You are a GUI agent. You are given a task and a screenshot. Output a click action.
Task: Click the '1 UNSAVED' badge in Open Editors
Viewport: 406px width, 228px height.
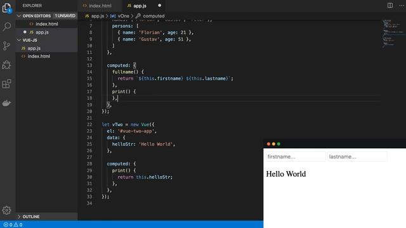(65, 16)
